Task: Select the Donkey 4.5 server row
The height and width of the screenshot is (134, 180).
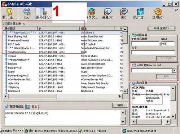Action: coord(63,68)
